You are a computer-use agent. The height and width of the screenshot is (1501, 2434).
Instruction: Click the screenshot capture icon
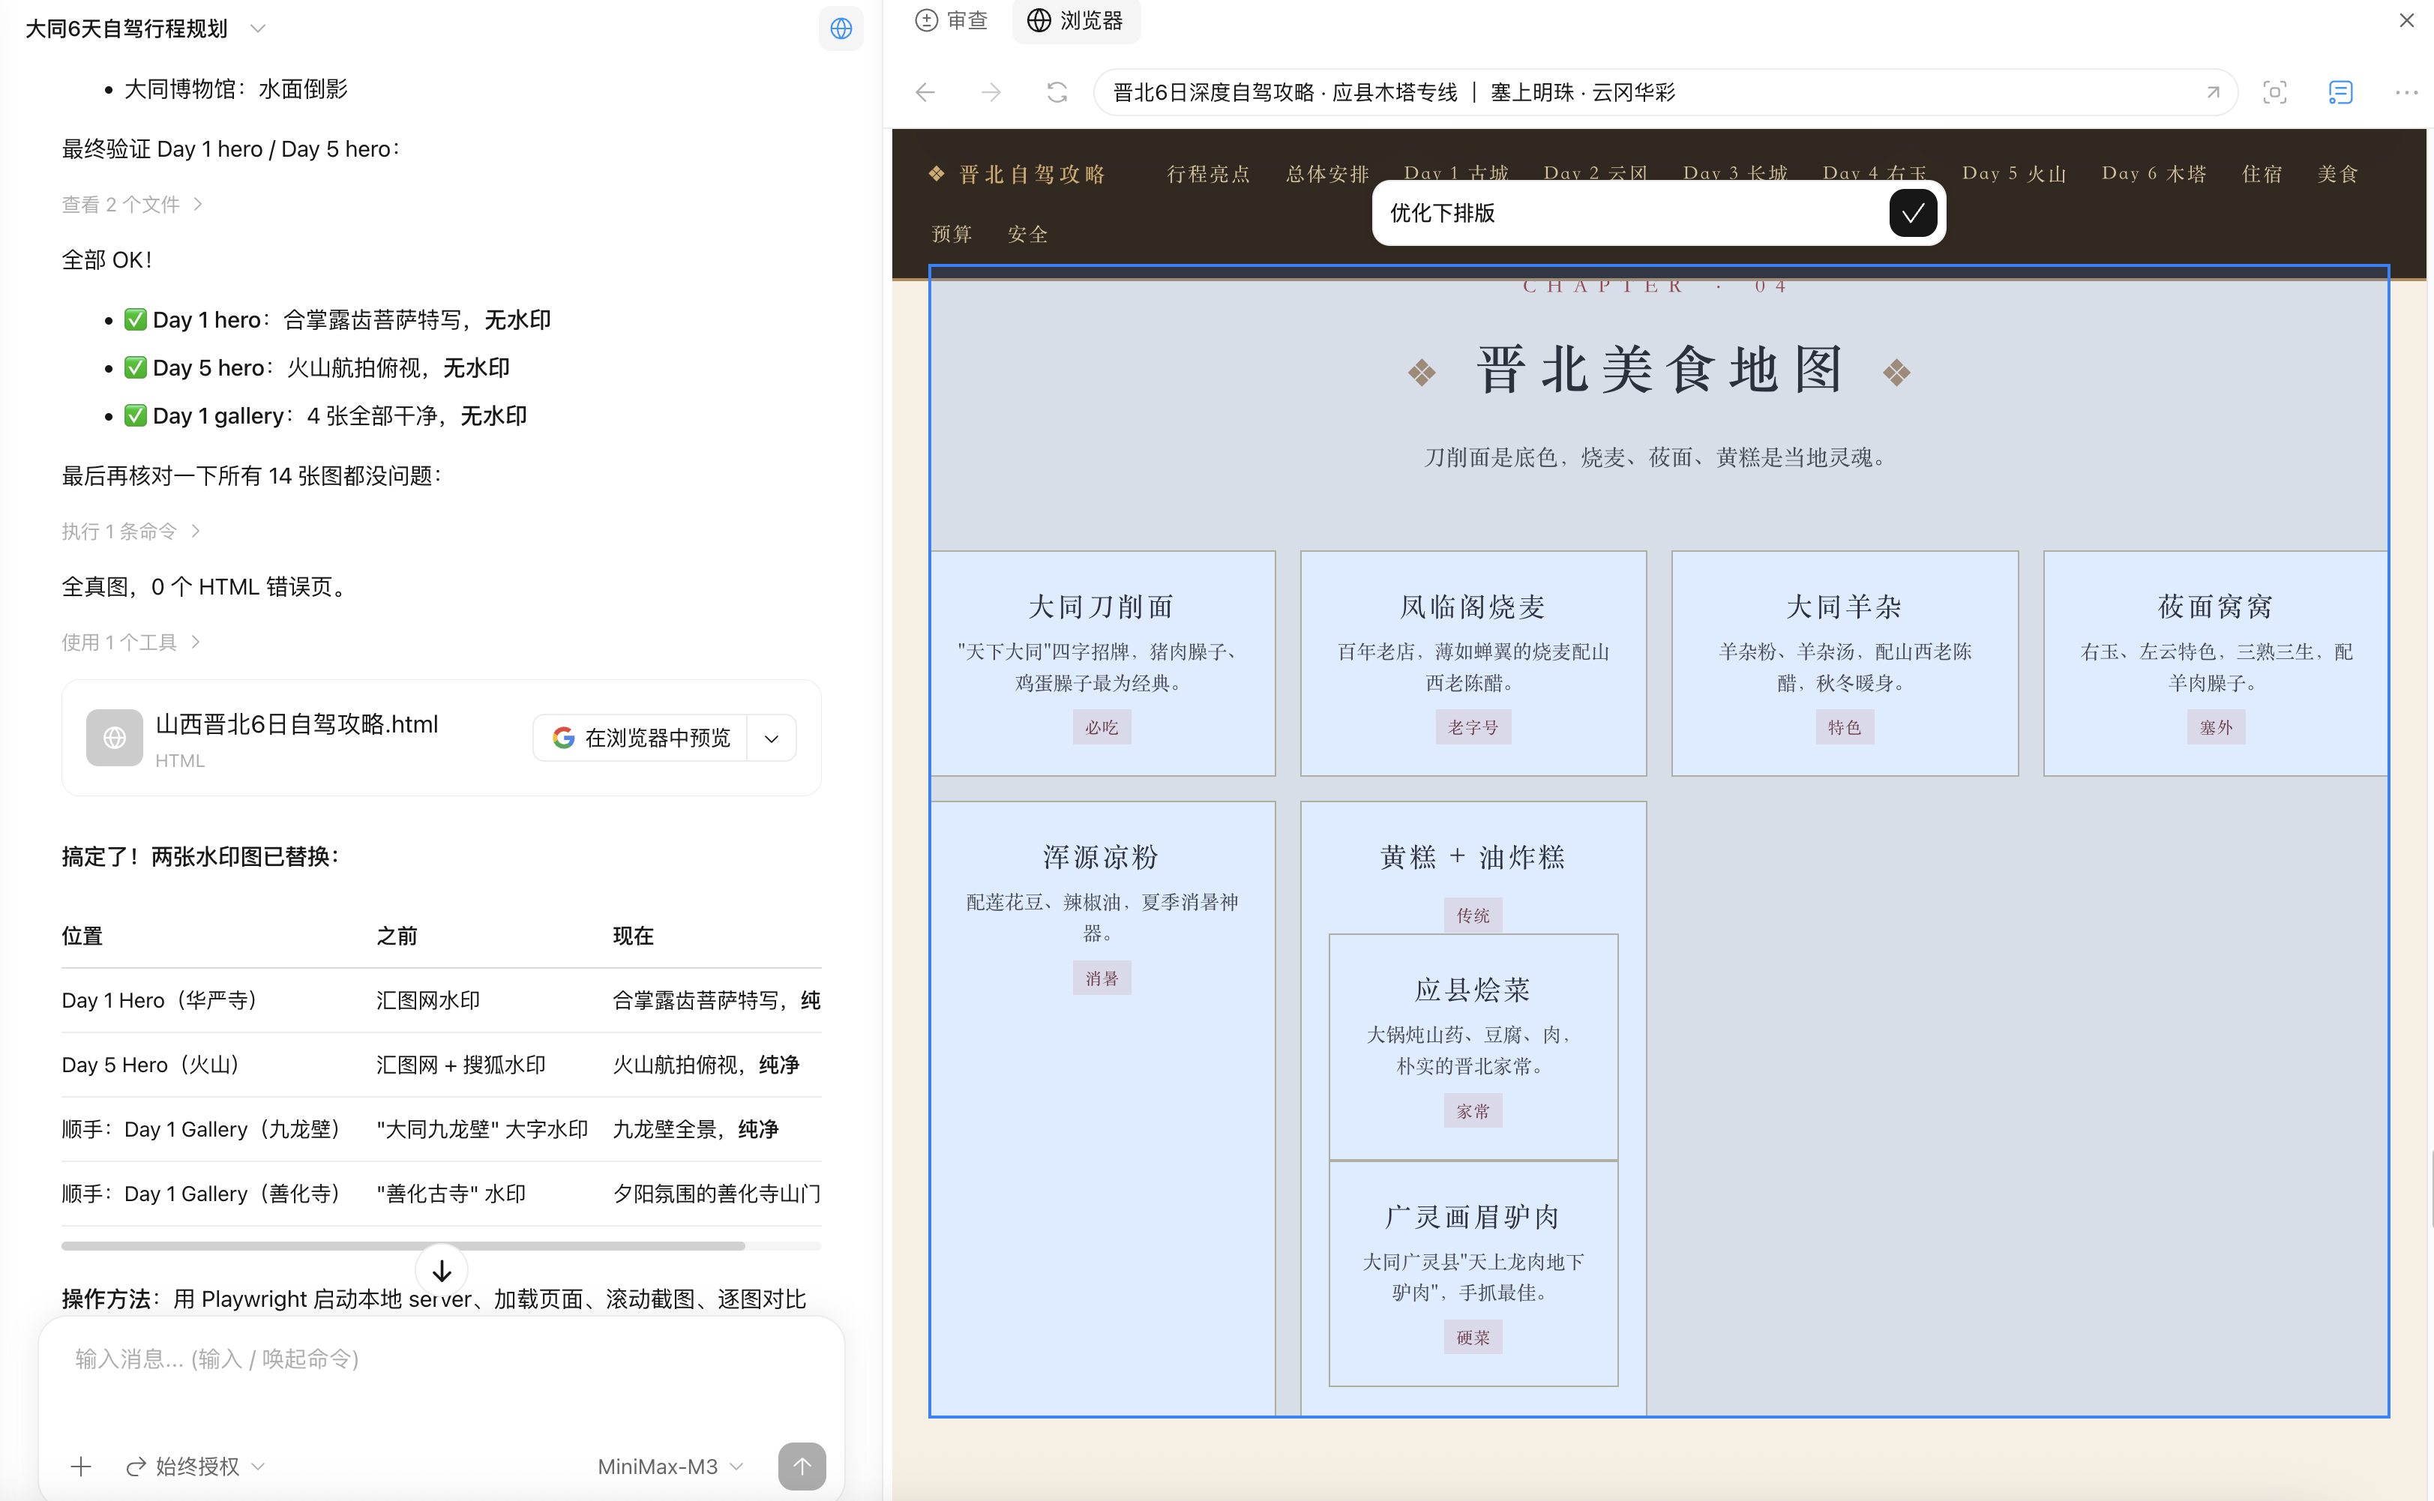(2274, 92)
